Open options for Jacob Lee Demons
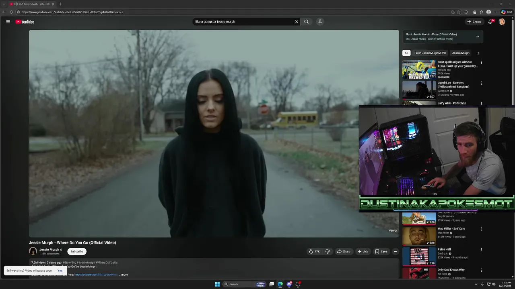 (x=481, y=83)
